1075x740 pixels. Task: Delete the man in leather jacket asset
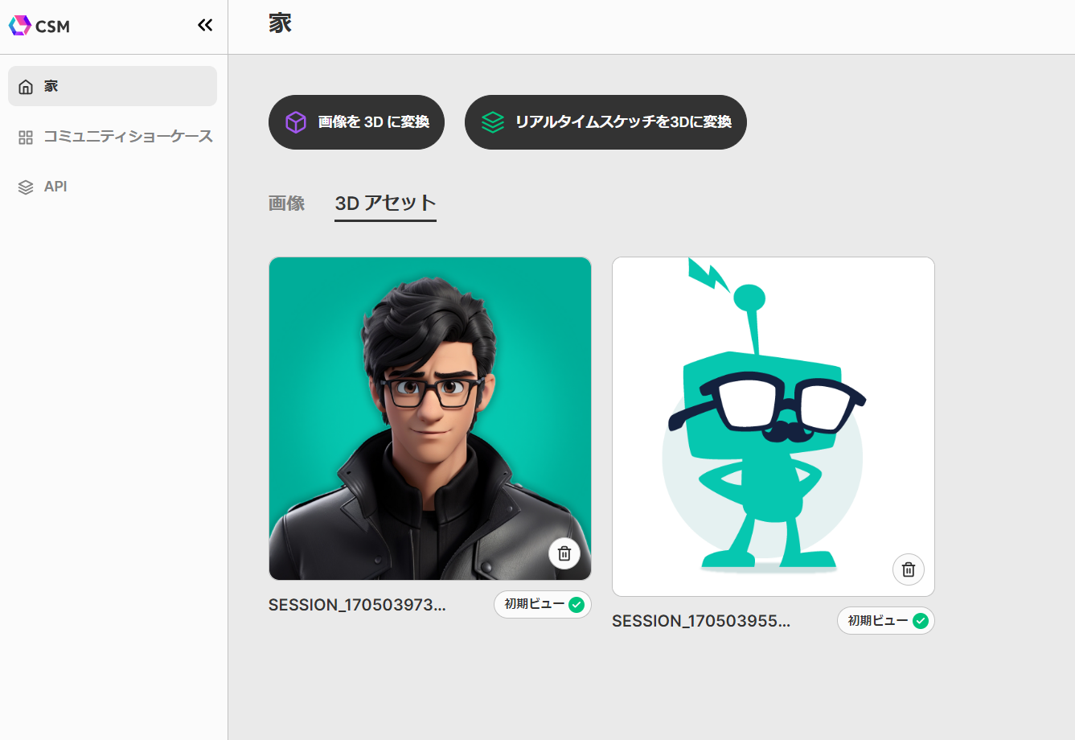[564, 553]
